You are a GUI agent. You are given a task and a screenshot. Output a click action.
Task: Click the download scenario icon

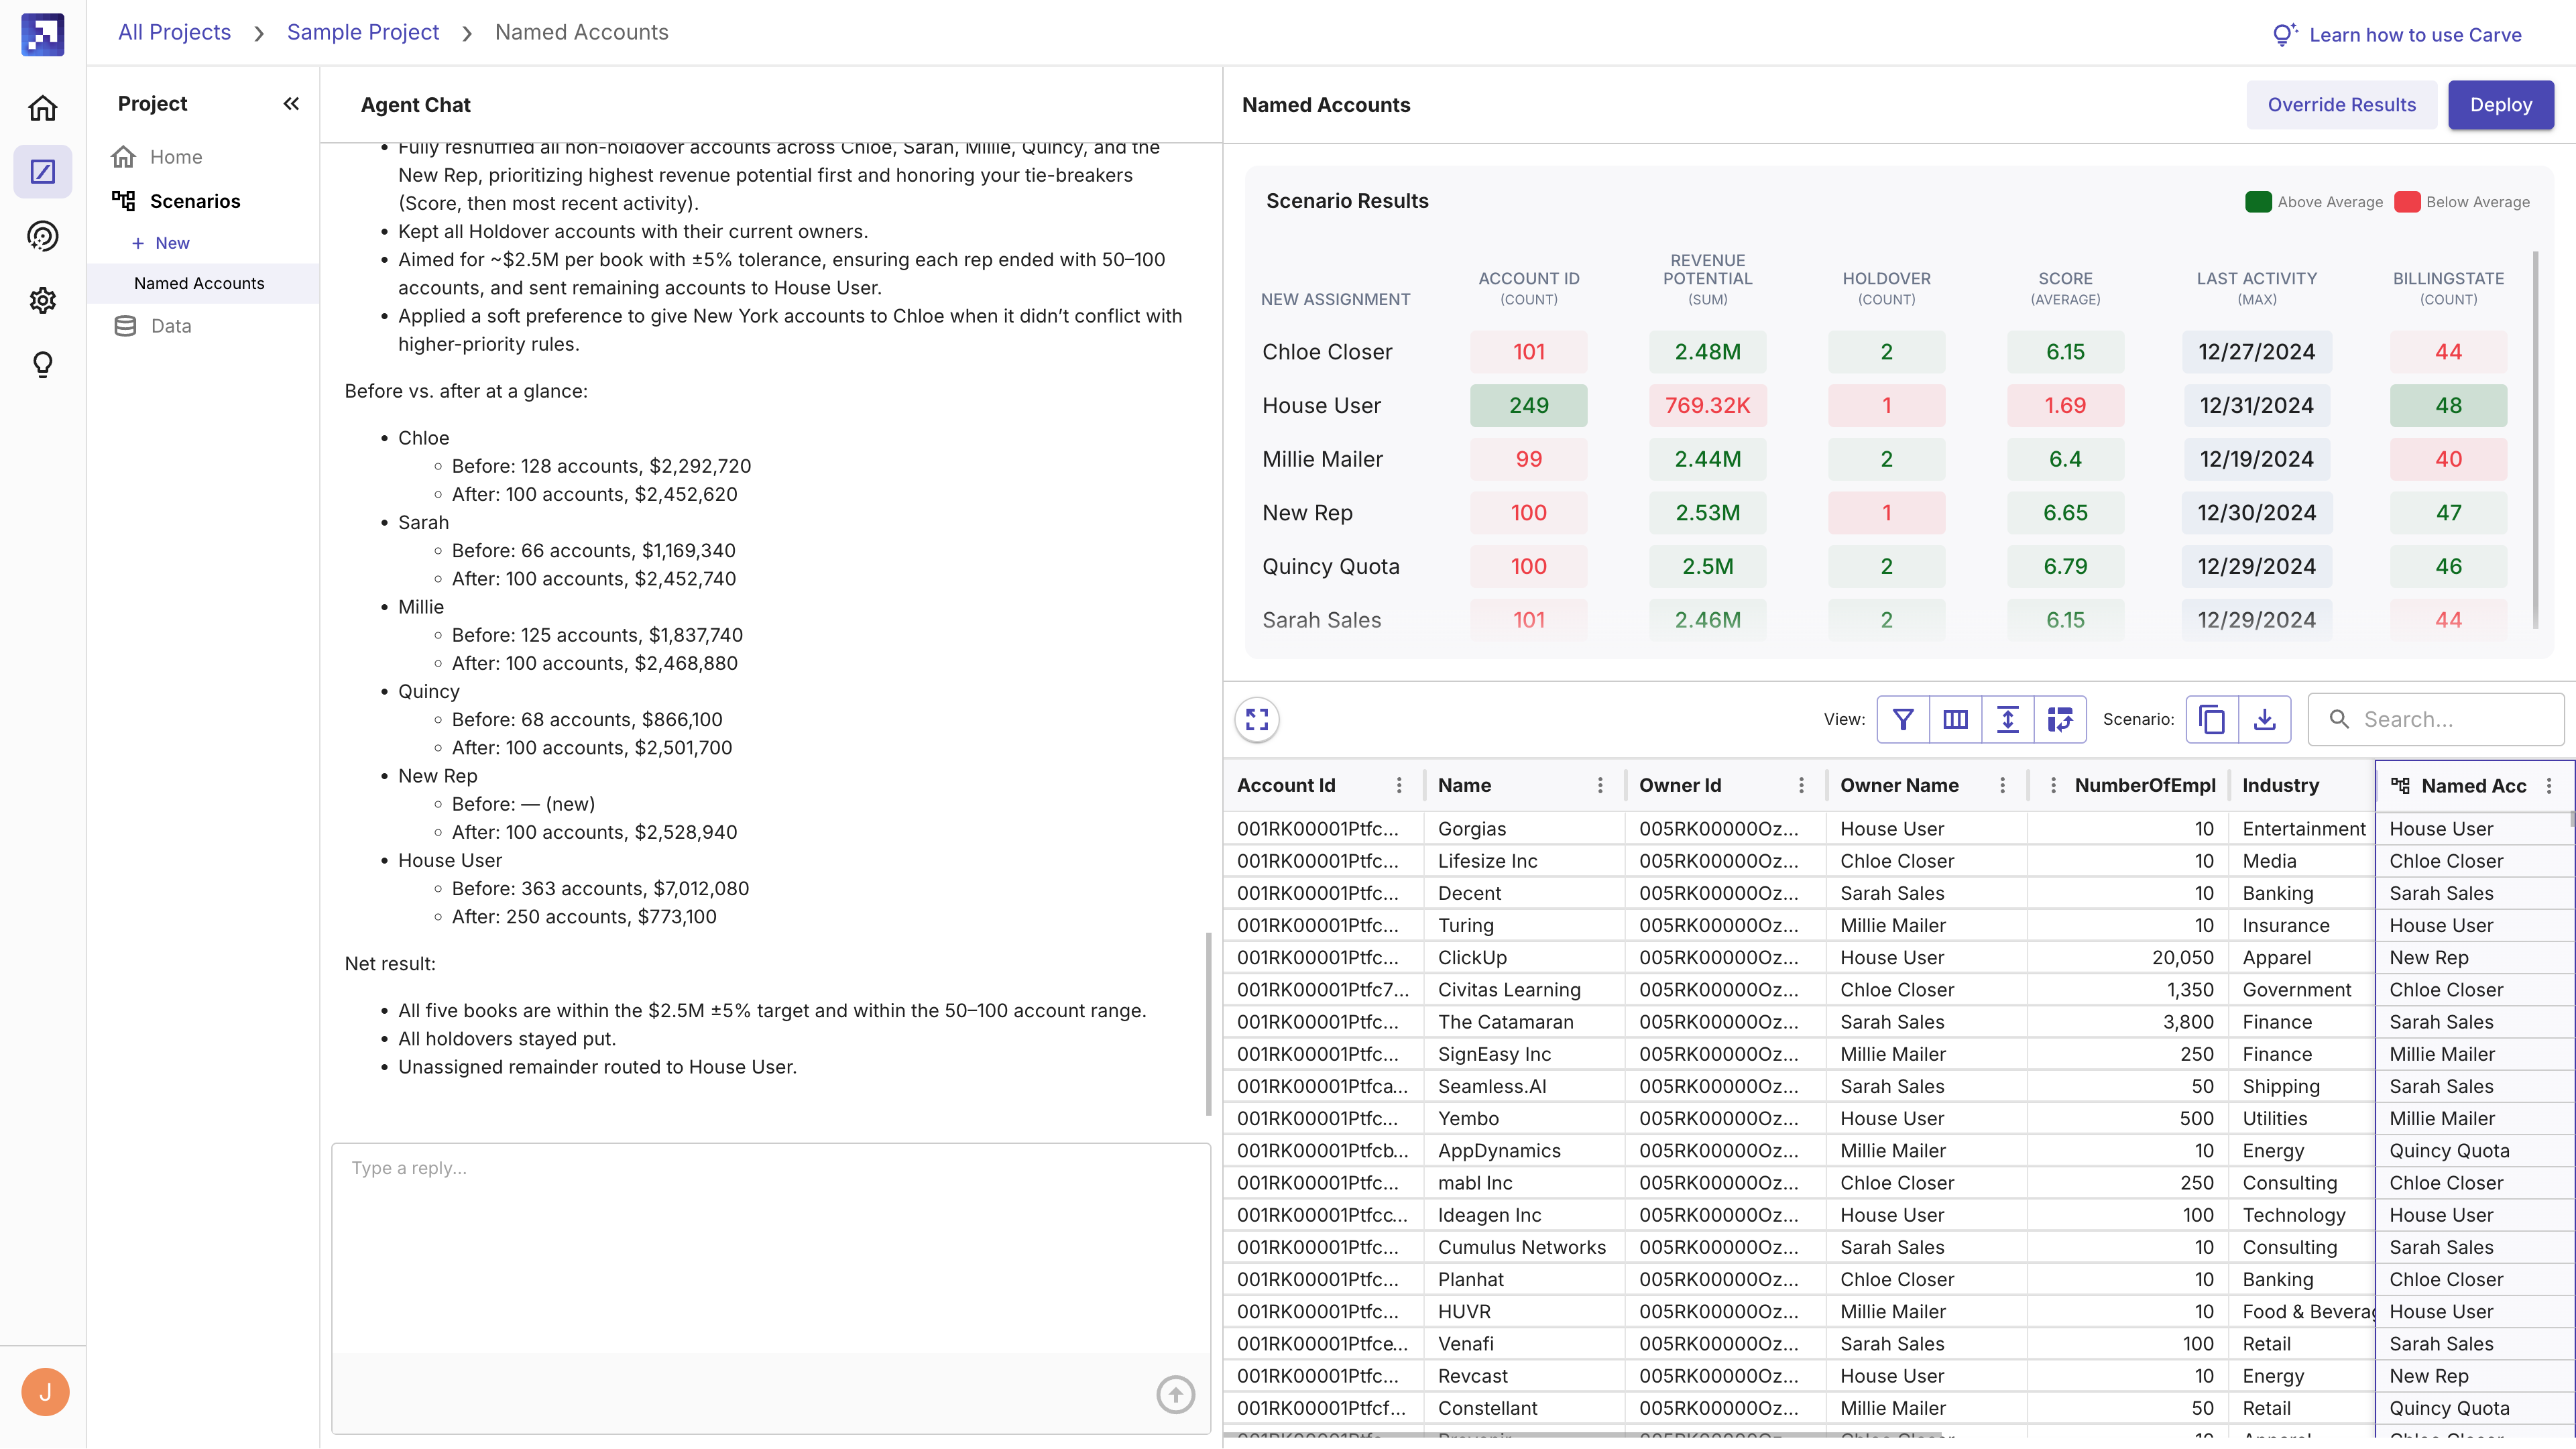(x=2264, y=719)
